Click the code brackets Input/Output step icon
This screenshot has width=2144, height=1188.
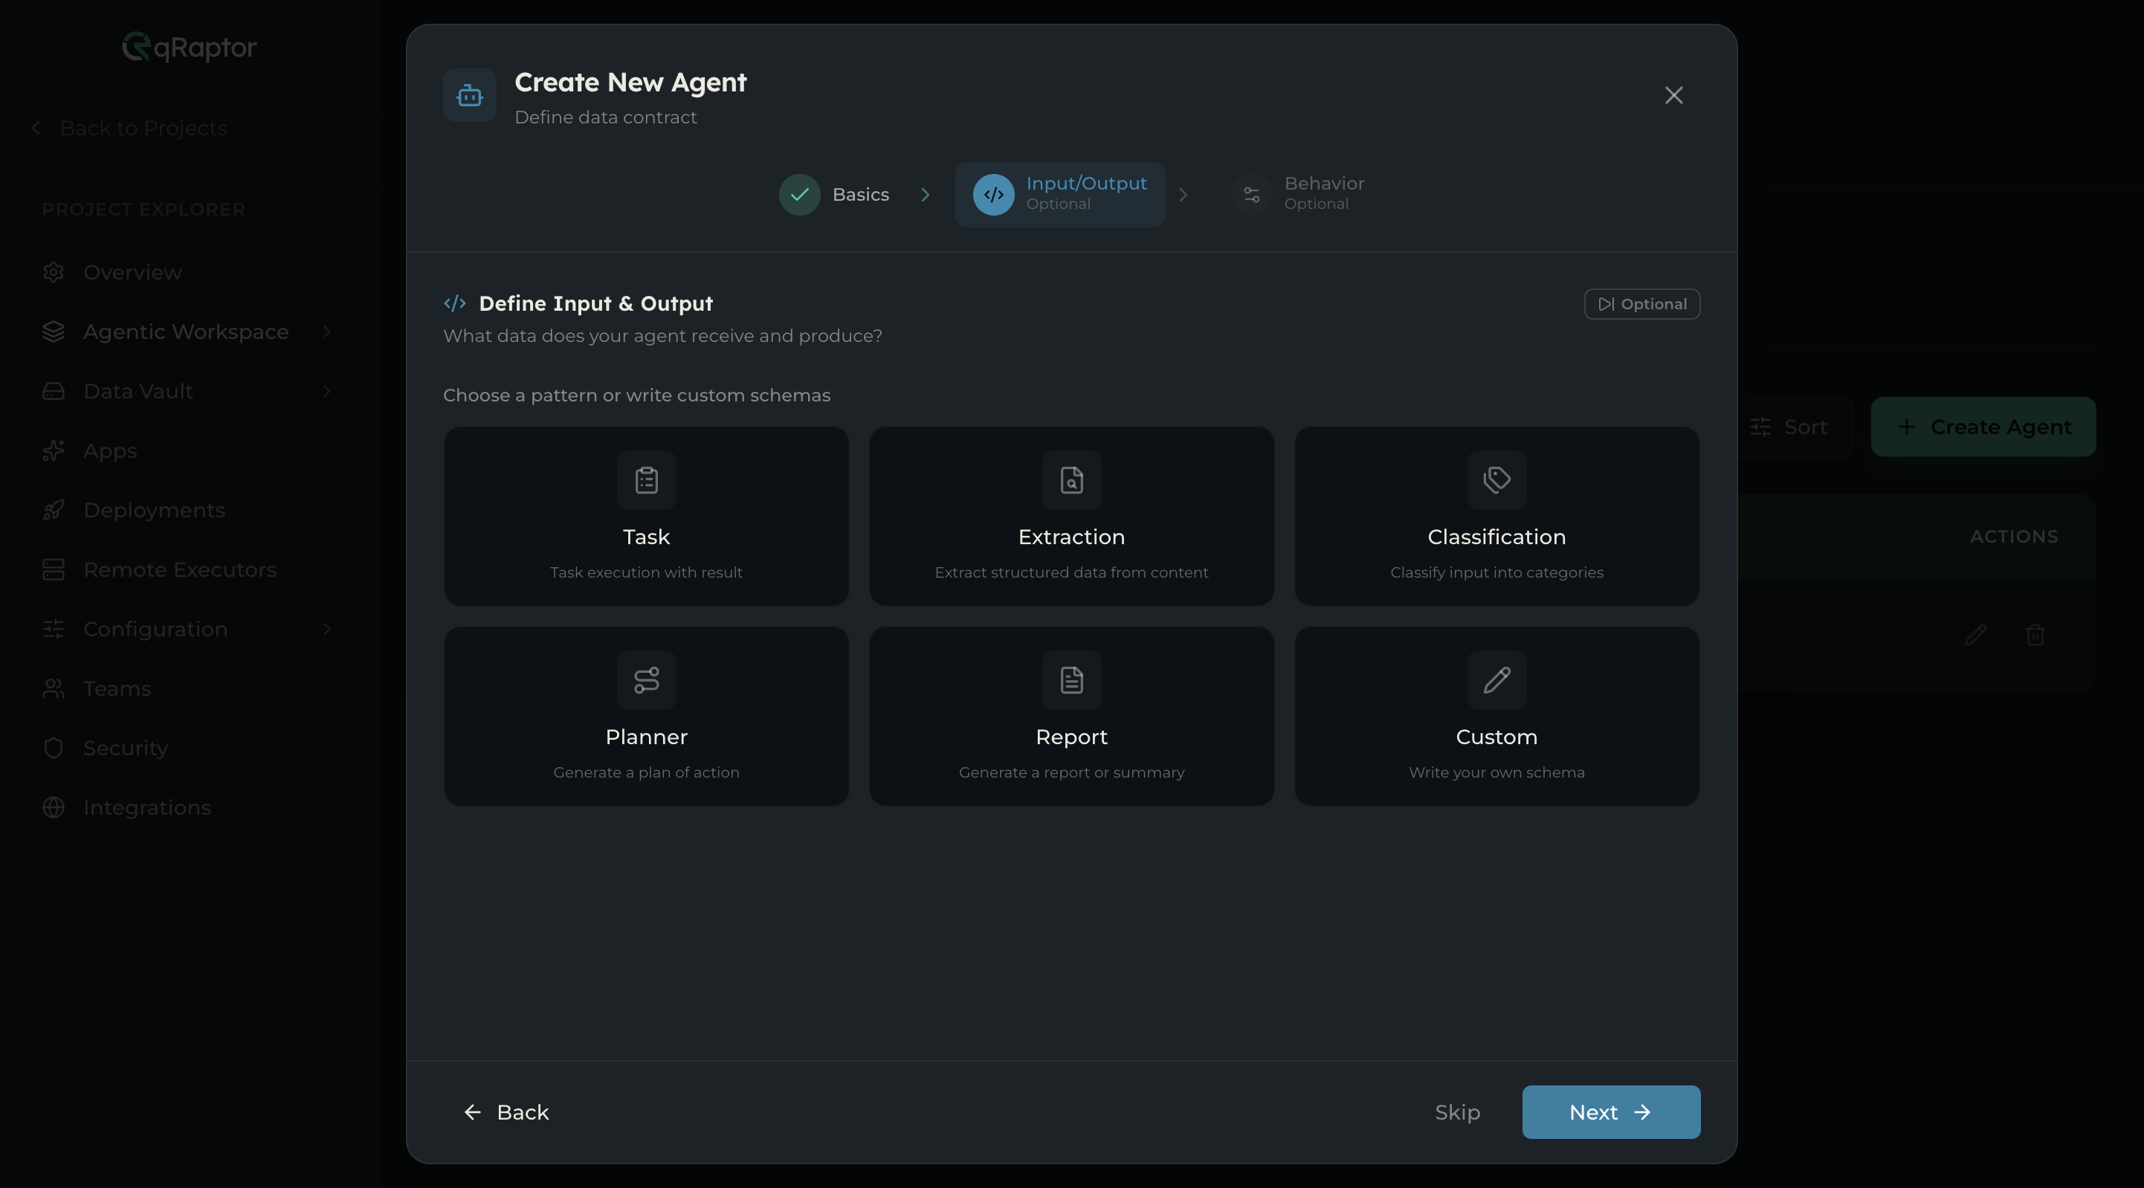pyautogui.click(x=993, y=195)
